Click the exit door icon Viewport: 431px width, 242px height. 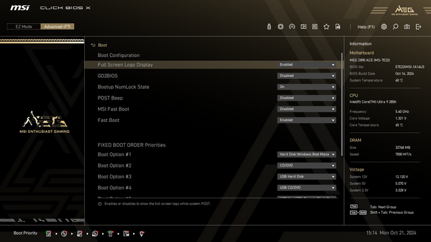(x=418, y=26)
